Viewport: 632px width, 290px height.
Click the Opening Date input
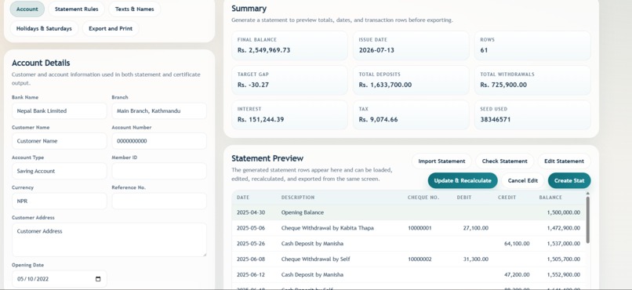[x=60, y=279]
